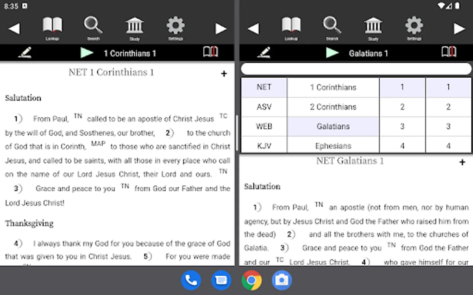The width and height of the screenshot is (473, 295).
Task: Pick chapter 2 in the chapter column
Action: [402, 107]
